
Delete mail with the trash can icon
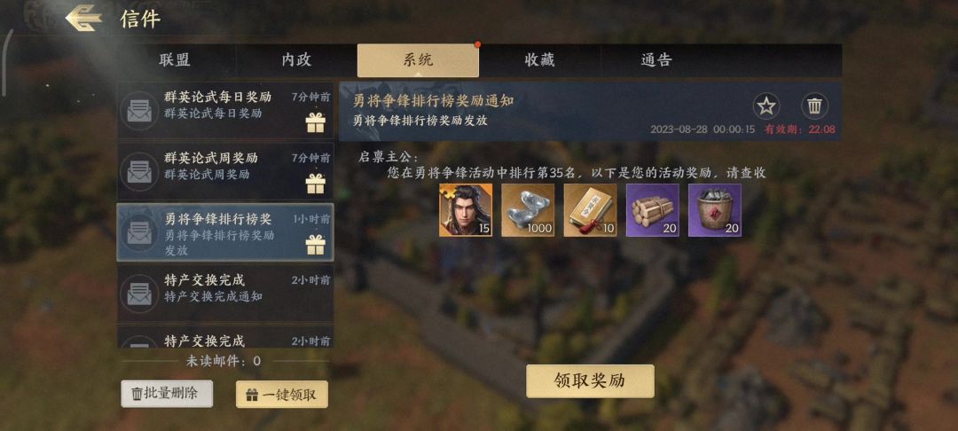(x=813, y=106)
